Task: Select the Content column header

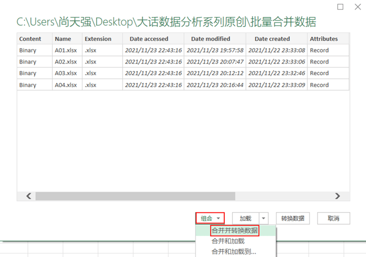Action: (35, 39)
